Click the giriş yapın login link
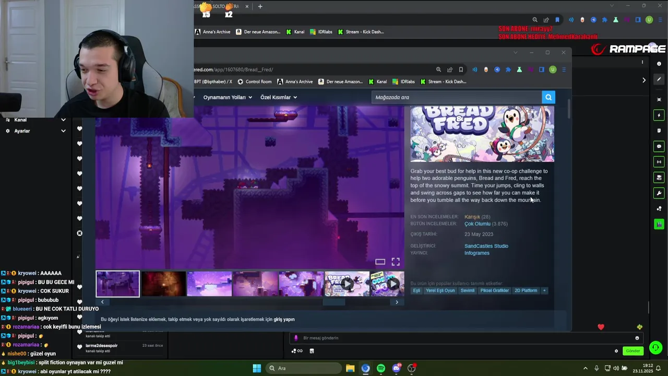The image size is (668, 376). [284, 320]
